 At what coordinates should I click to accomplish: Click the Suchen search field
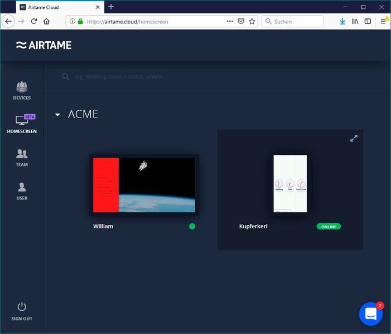292,21
